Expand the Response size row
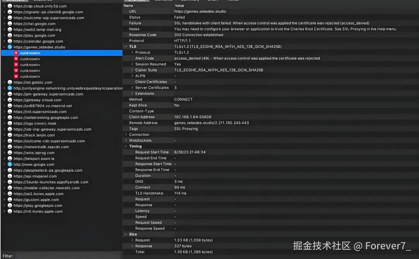The height and width of the screenshot is (259, 419). click(x=132, y=246)
